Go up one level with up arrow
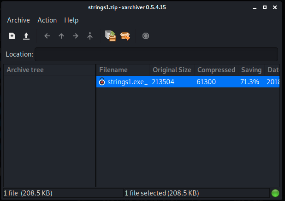Image resolution: width=285 pixels, height=201 pixels. [61, 36]
